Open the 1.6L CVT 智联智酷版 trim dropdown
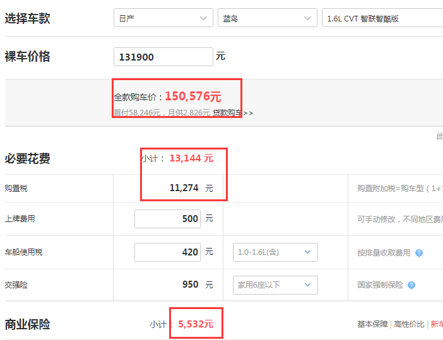The width and height of the screenshot is (443, 340). 382,18
